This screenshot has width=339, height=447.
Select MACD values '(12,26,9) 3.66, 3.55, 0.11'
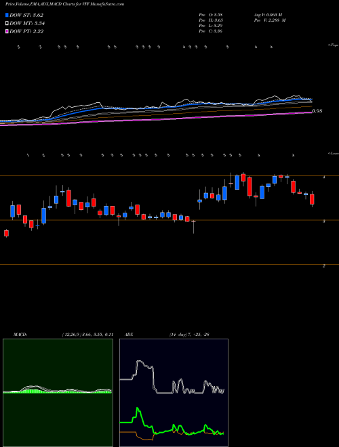tap(87, 335)
